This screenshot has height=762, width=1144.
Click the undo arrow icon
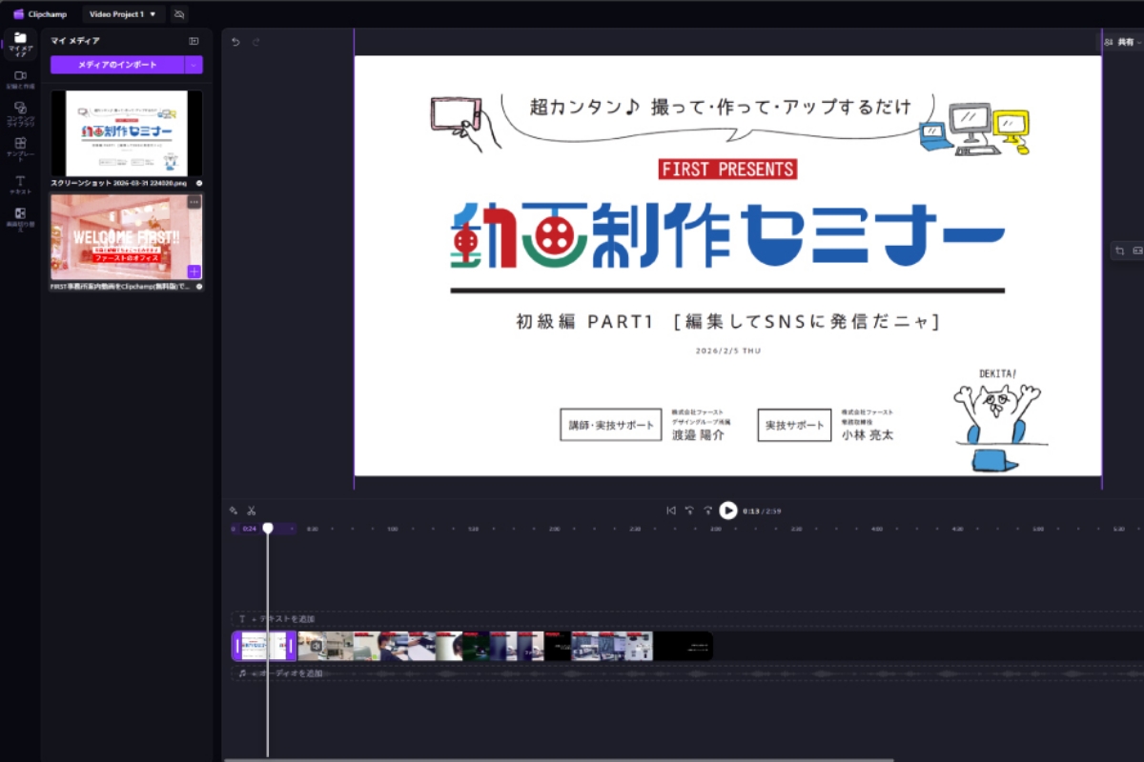click(x=235, y=42)
